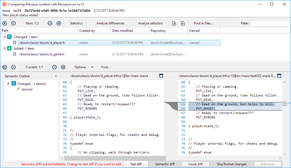Screen dimensions: 291x168
Task: Click the Plastic SCM app icon in title bar
Action: [x=4, y=4]
